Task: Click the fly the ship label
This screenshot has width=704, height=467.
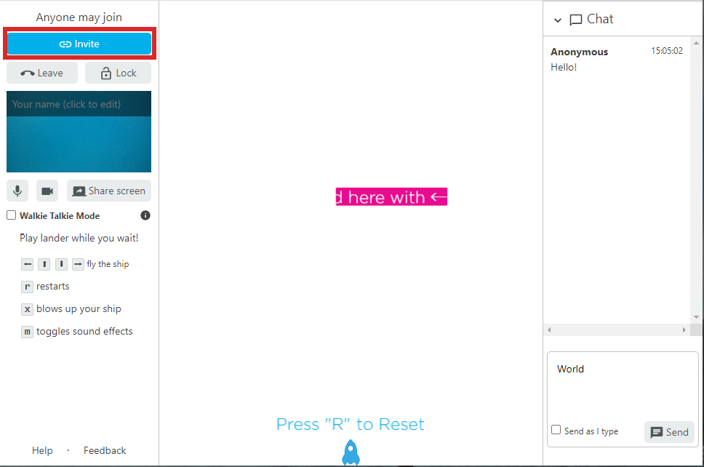Action: point(108,264)
